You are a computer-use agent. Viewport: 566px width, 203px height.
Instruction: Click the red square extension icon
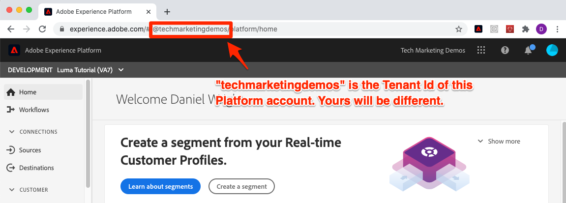pyautogui.click(x=510, y=29)
